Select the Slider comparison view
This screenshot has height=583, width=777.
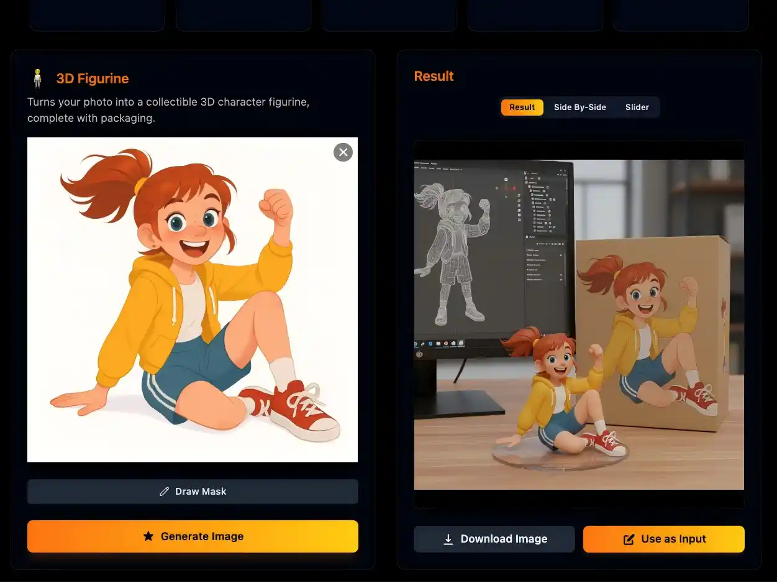[x=637, y=107]
